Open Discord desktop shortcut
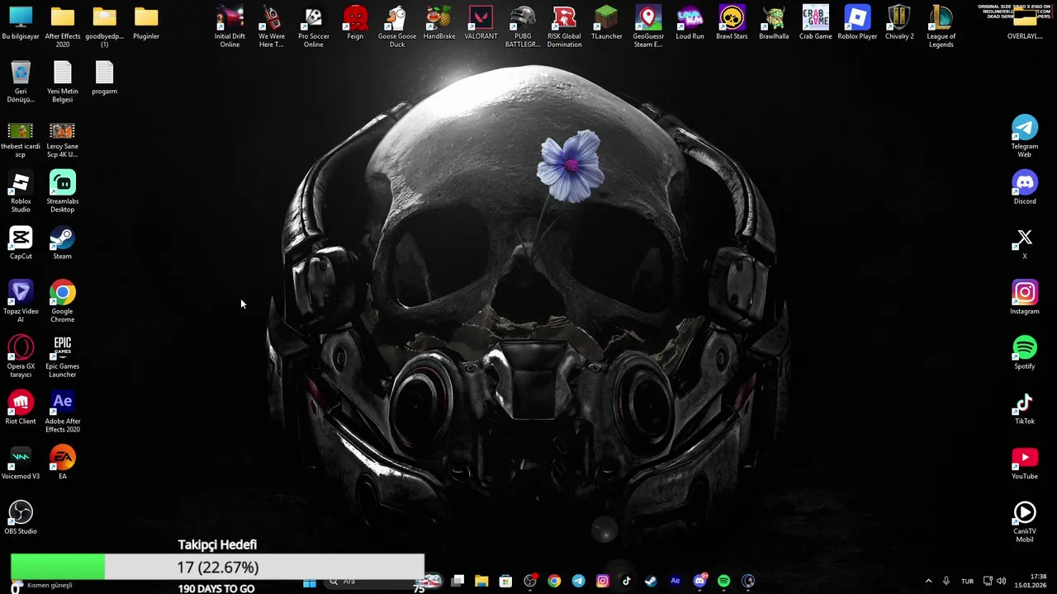 [1025, 188]
